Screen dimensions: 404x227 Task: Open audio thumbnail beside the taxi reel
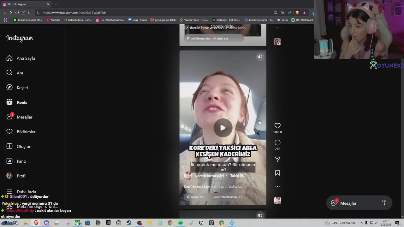pos(277,201)
